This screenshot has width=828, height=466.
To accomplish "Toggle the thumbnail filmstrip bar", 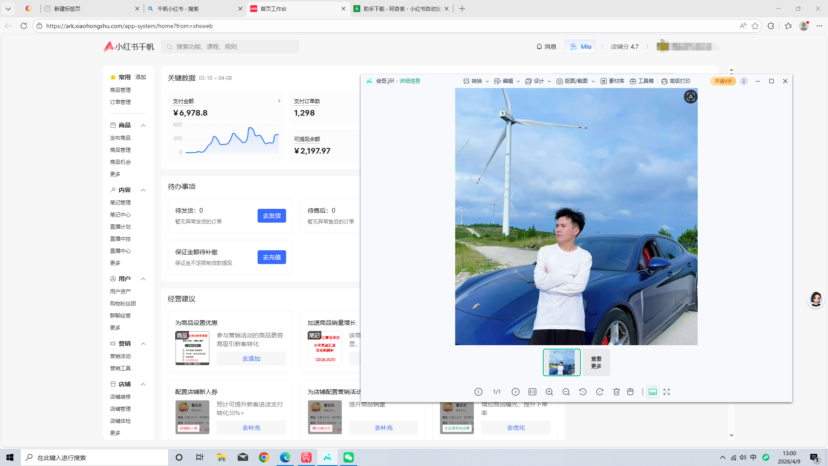I will coord(652,392).
